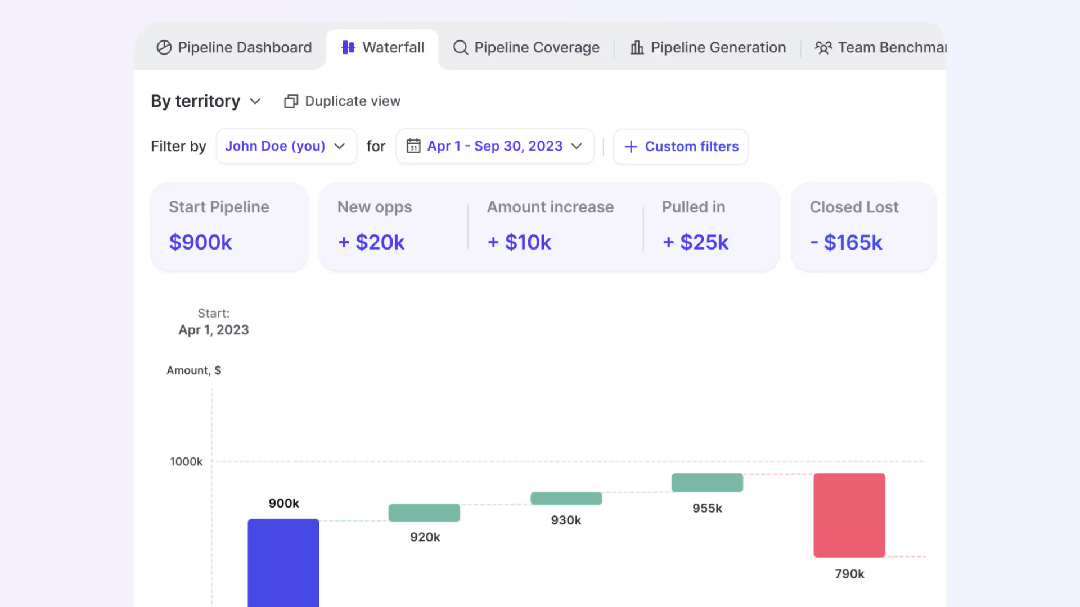Viewport: 1080px width, 607px height.
Task: Click the calendar icon in date filter
Action: click(413, 146)
